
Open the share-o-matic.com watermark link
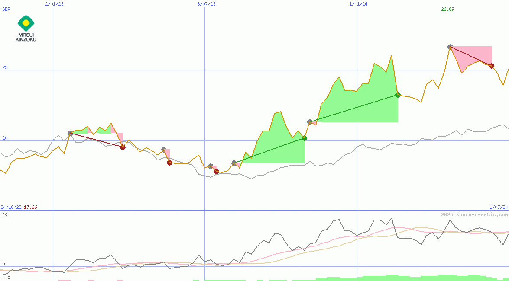[x=474, y=214]
